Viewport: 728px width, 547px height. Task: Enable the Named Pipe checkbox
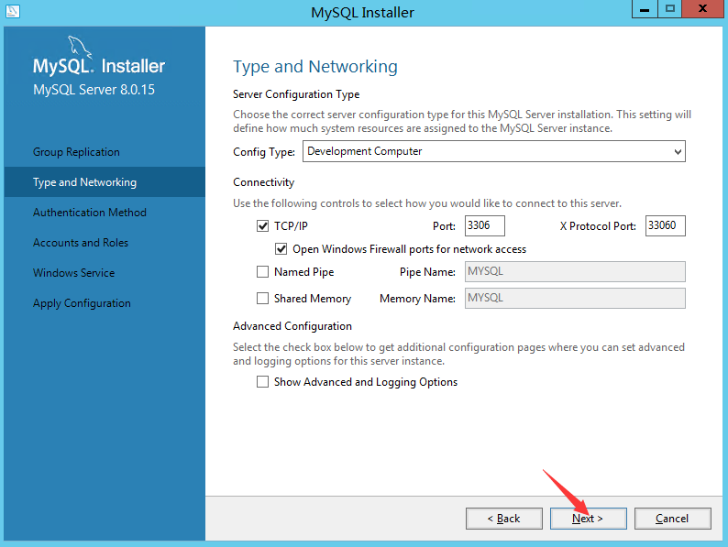coord(263,271)
